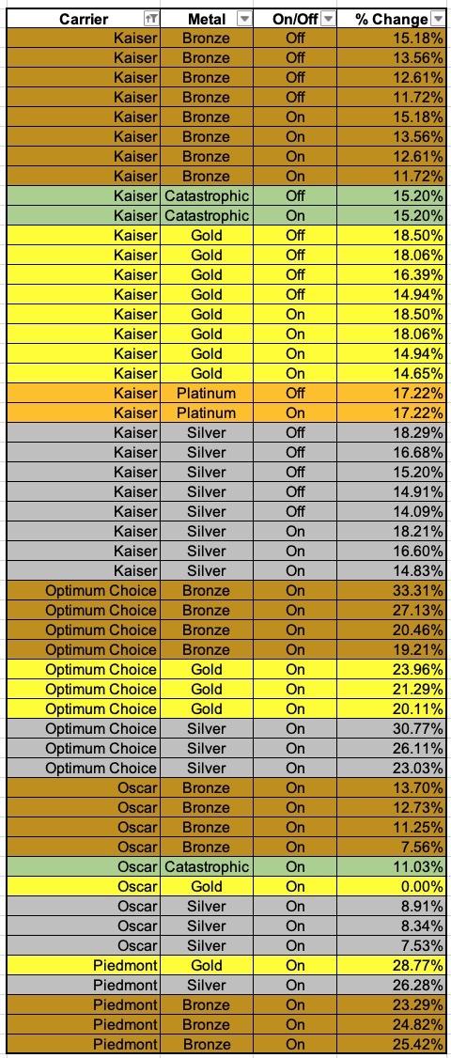Screen dimensions: 451x1058
Task: Click the Piedmont Silver carrier cell
Action: click(84, 985)
